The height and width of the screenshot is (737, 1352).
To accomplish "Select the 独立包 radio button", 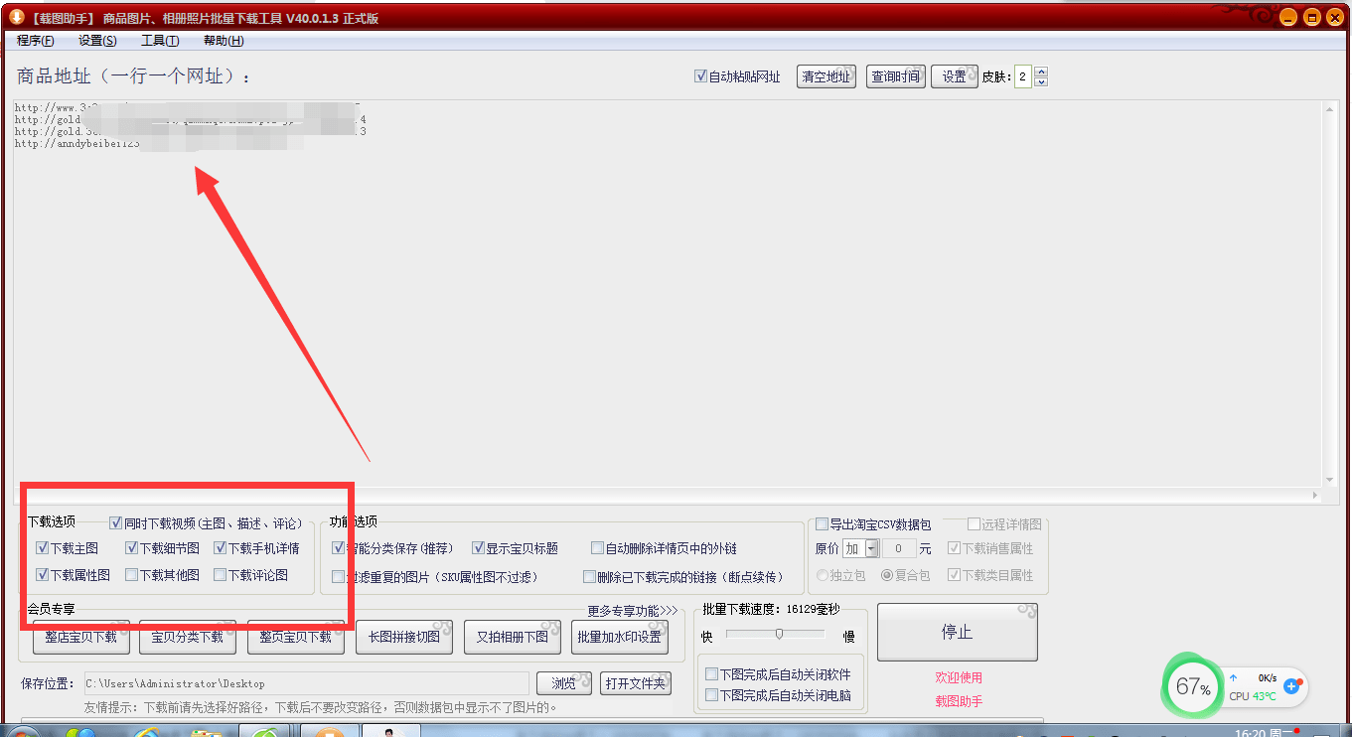I will tap(823, 575).
